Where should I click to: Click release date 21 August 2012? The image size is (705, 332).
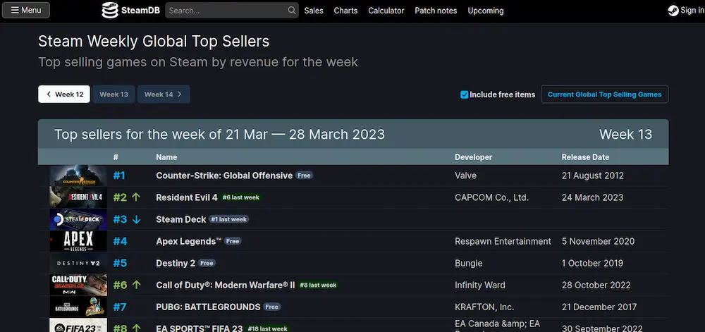tap(593, 176)
